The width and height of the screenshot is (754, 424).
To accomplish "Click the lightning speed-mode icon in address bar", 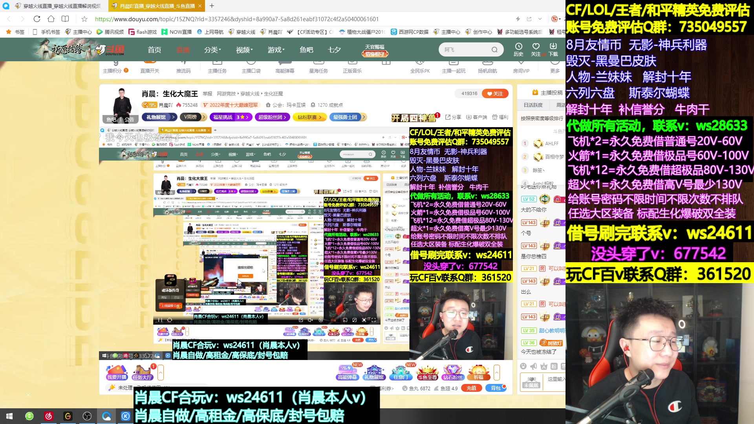I will point(518,19).
